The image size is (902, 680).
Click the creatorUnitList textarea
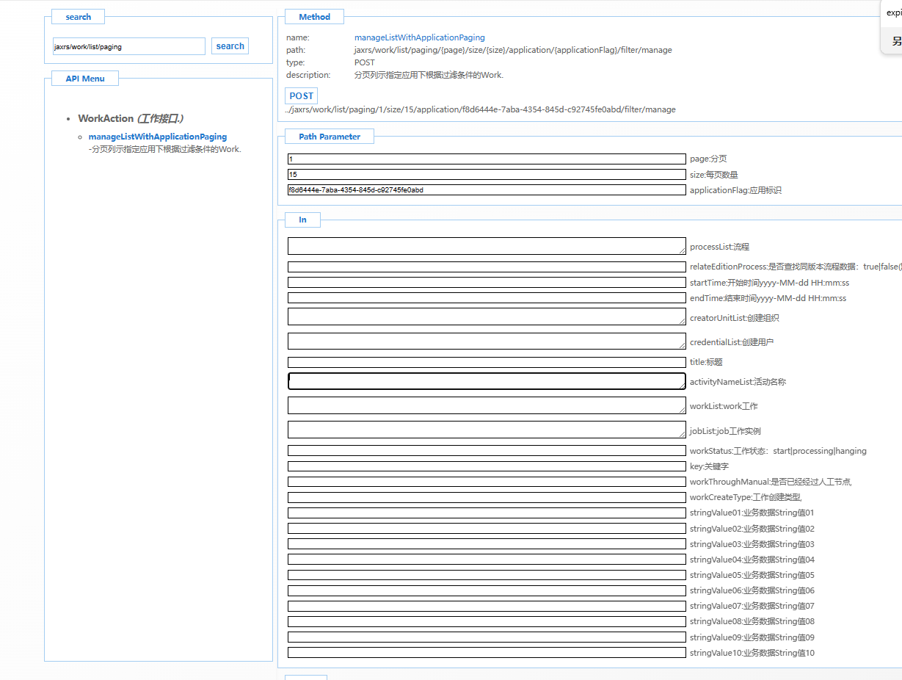click(486, 317)
